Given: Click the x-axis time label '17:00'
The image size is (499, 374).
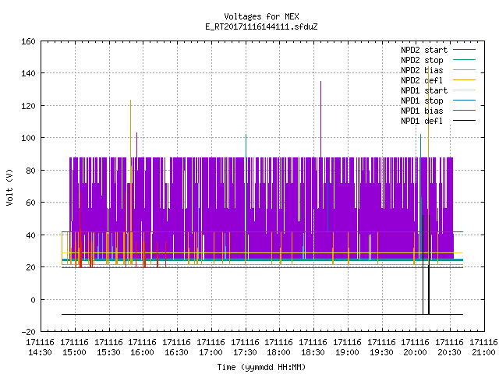Looking at the screenshot, I should coord(211,353).
